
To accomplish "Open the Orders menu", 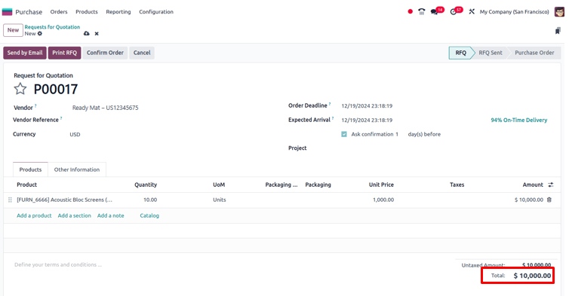I will (x=59, y=11).
